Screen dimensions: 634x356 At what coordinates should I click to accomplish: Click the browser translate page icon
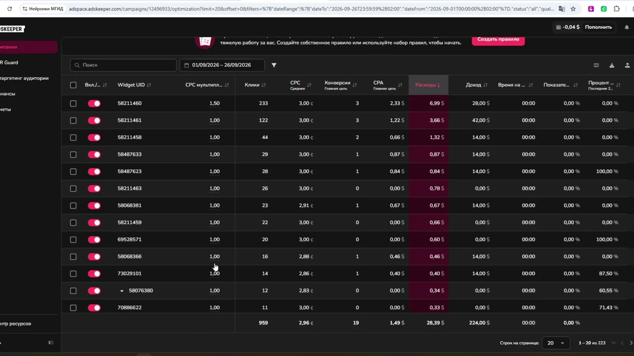(562, 9)
